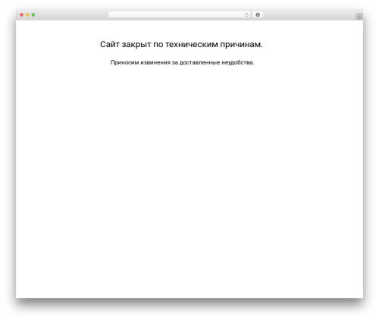Maximize the window with the green button

pyautogui.click(x=33, y=15)
